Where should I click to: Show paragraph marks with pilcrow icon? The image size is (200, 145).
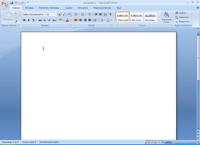(110, 14)
